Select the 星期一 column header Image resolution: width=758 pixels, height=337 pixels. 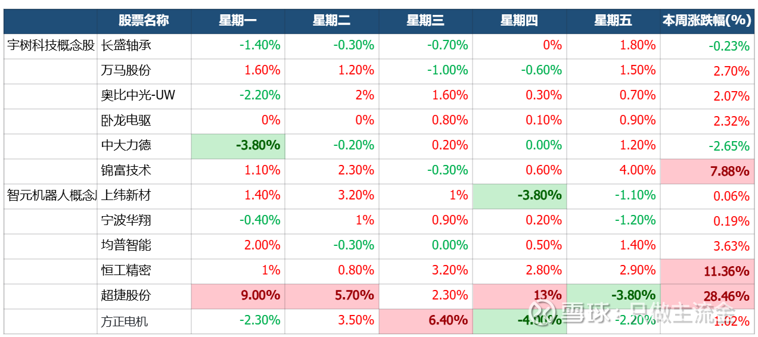tap(238, 21)
